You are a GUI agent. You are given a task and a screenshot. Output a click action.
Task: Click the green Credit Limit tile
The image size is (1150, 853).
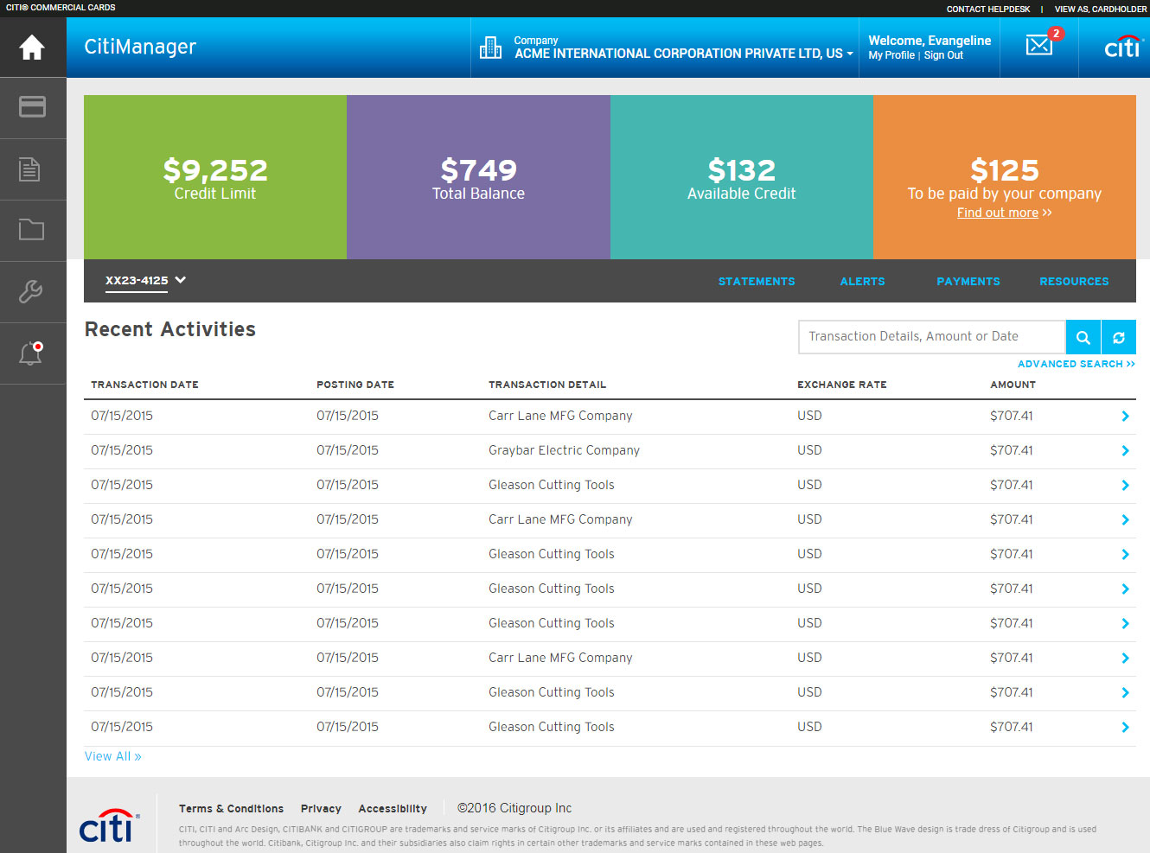click(215, 177)
